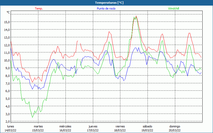Click the 'jueves' day label
This screenshot has height=133, width=213.
tap(93, 126)
